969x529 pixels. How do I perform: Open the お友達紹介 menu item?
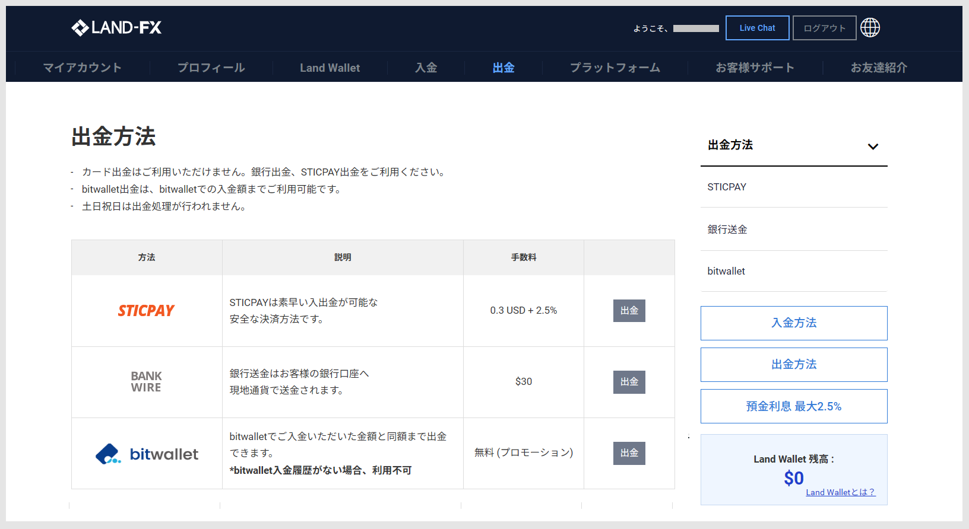pos(878,68)
